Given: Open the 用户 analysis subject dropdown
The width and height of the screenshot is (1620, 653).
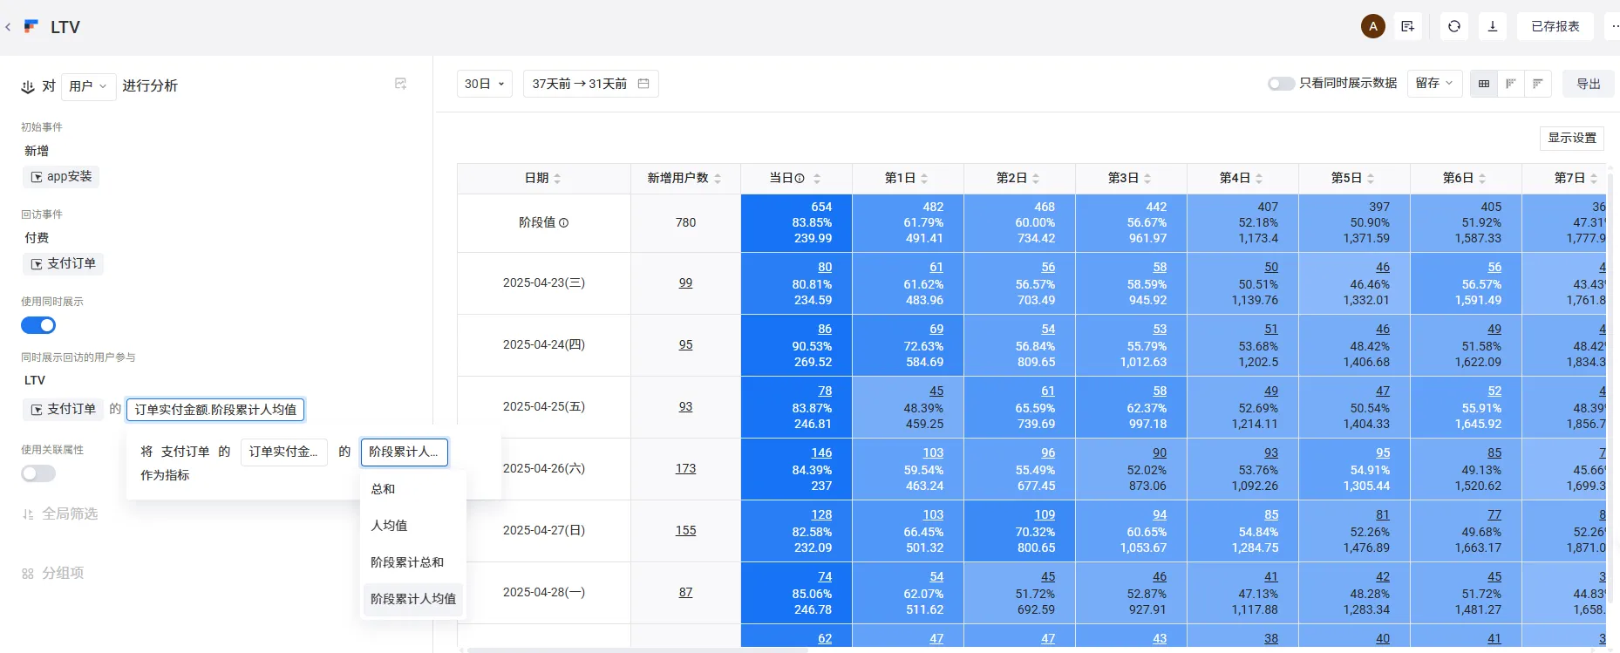Looking at the screenshot, I should 88,86.
